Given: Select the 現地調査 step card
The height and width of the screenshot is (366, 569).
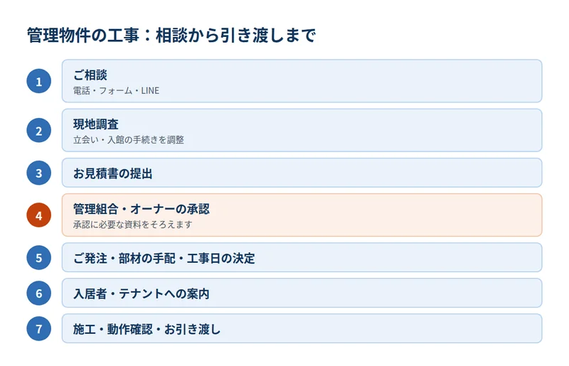Looking at the screenshot, I should 302,130.
